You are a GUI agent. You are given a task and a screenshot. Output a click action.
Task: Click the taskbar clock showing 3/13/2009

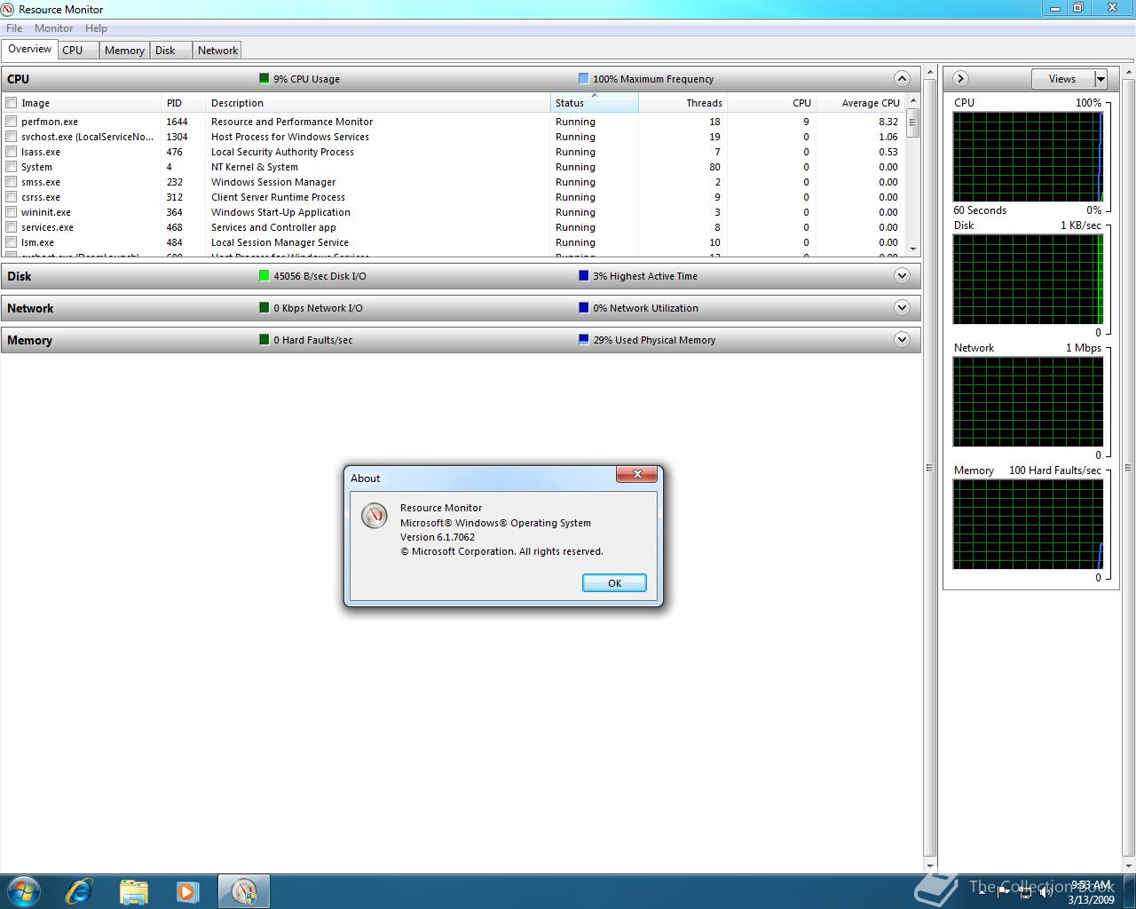click(x=1091, y=892)
